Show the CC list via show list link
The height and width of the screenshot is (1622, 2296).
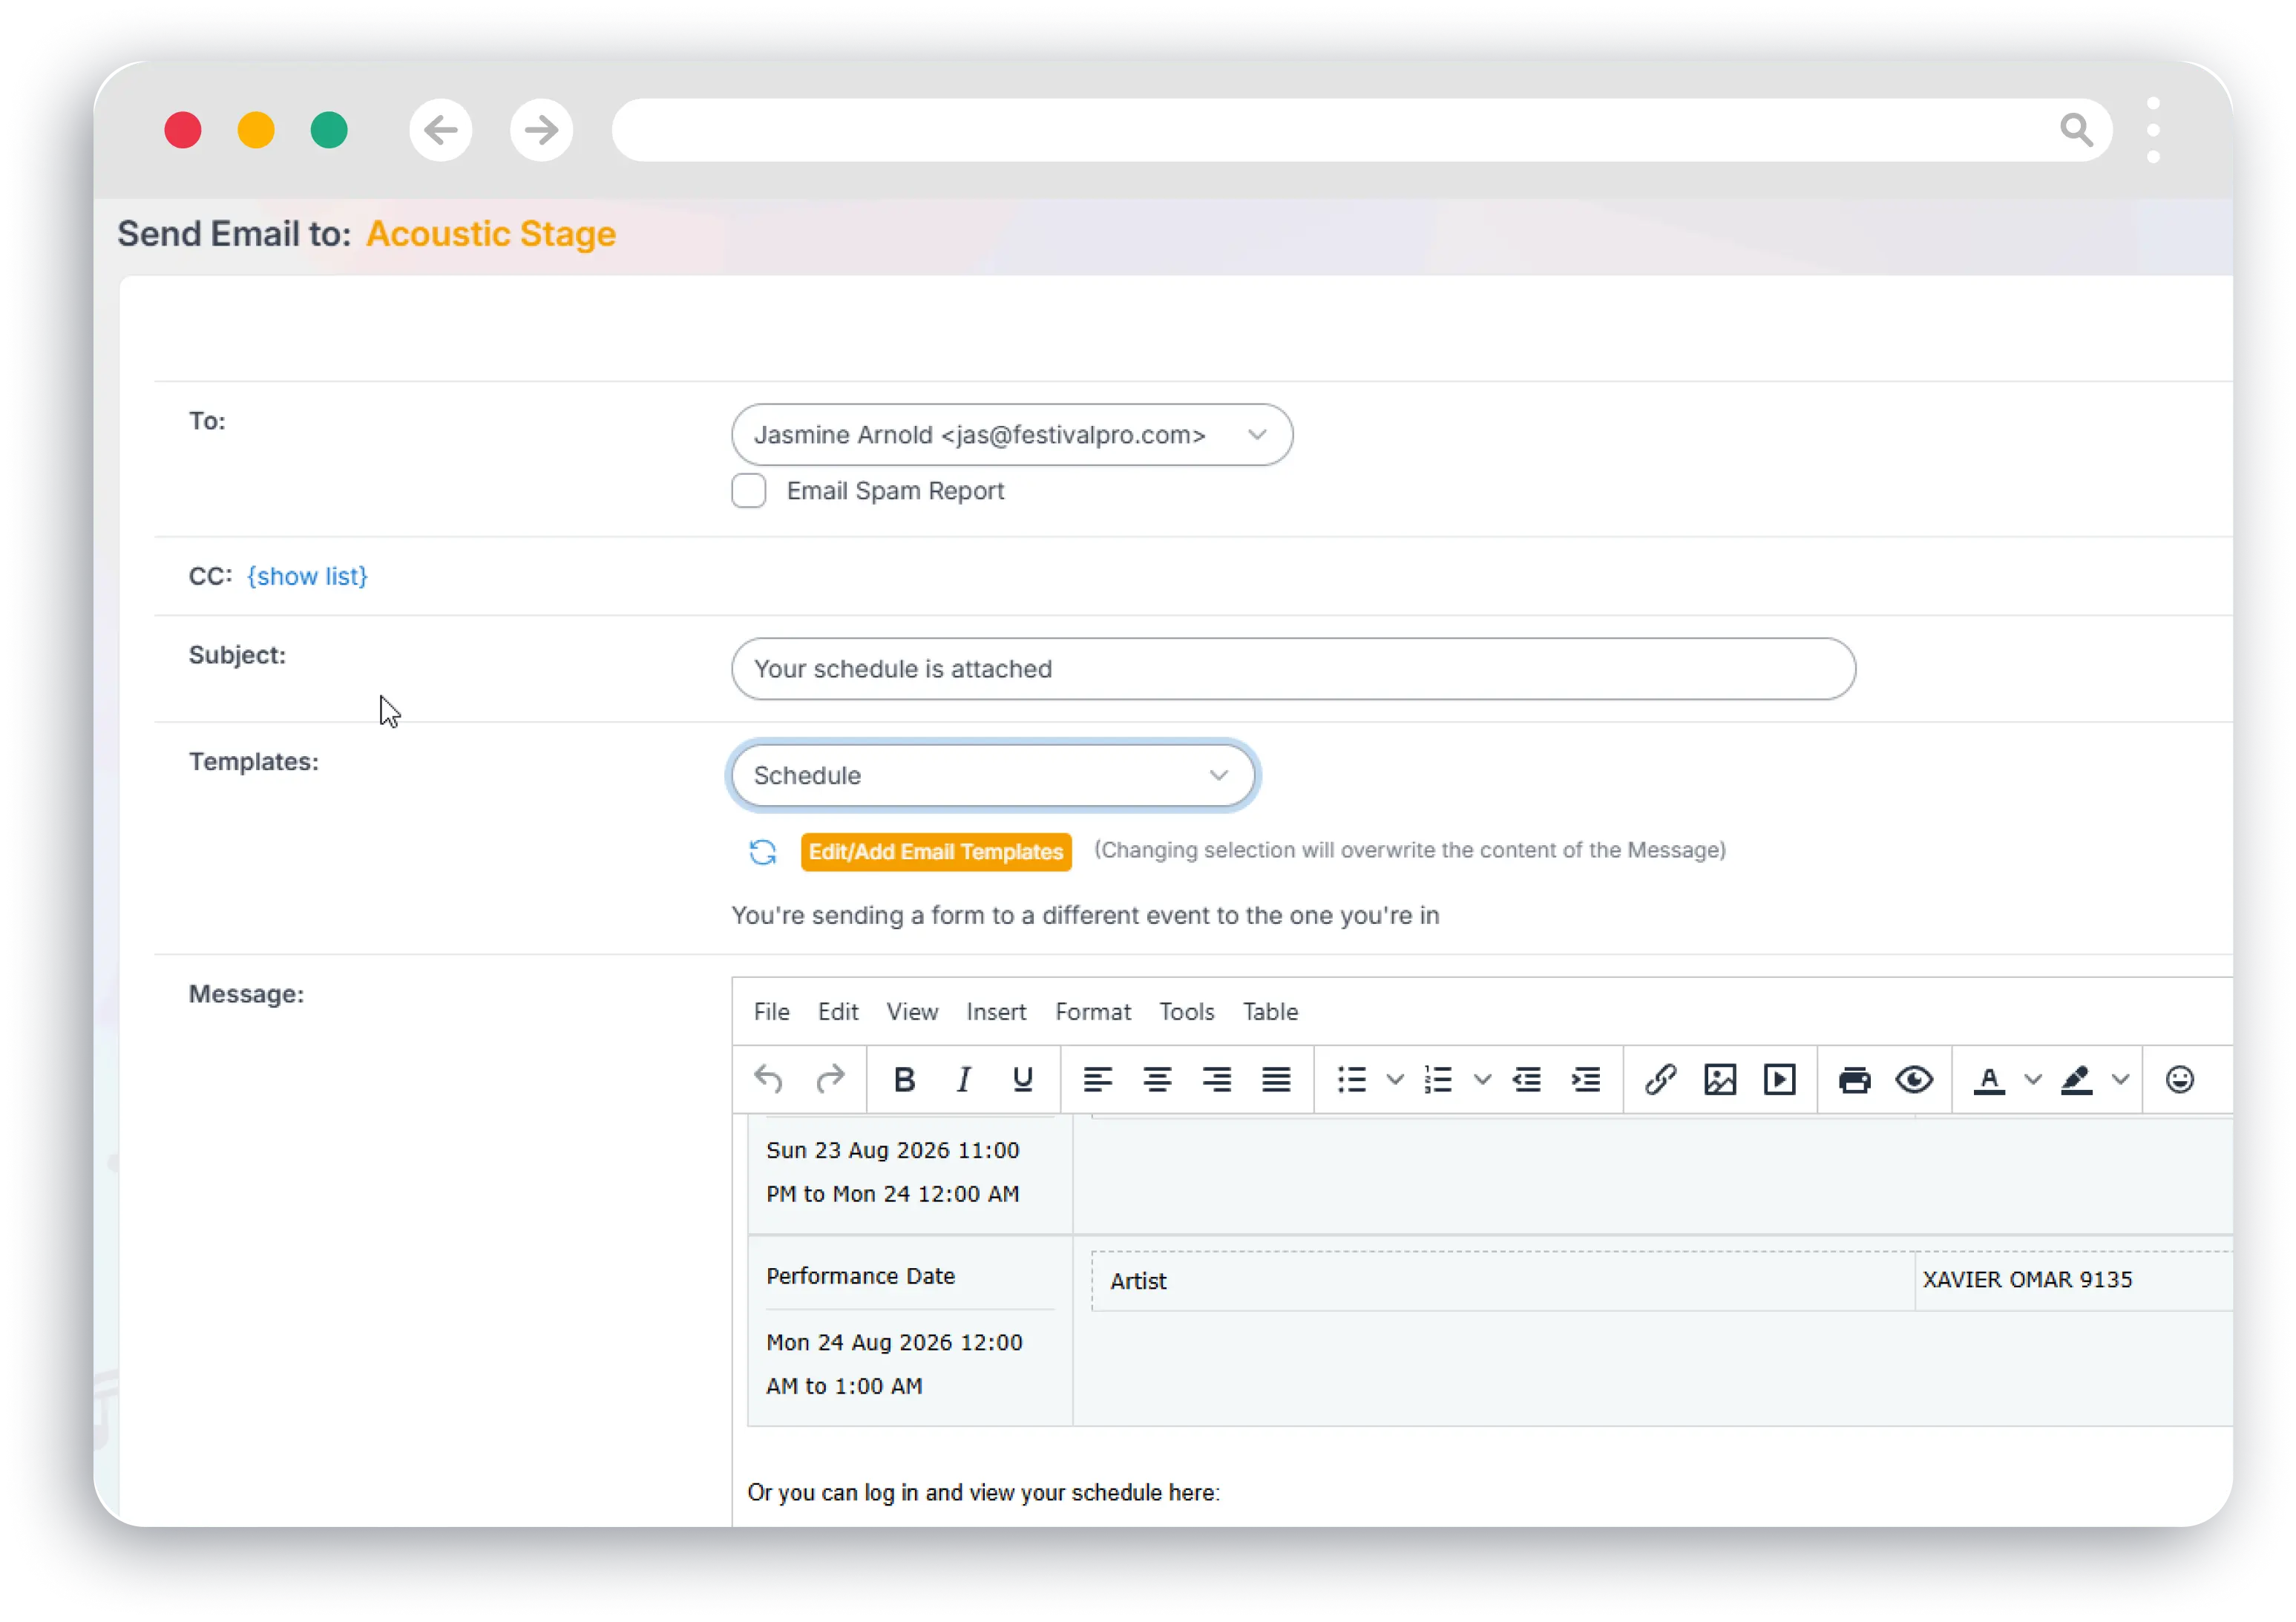307,576
